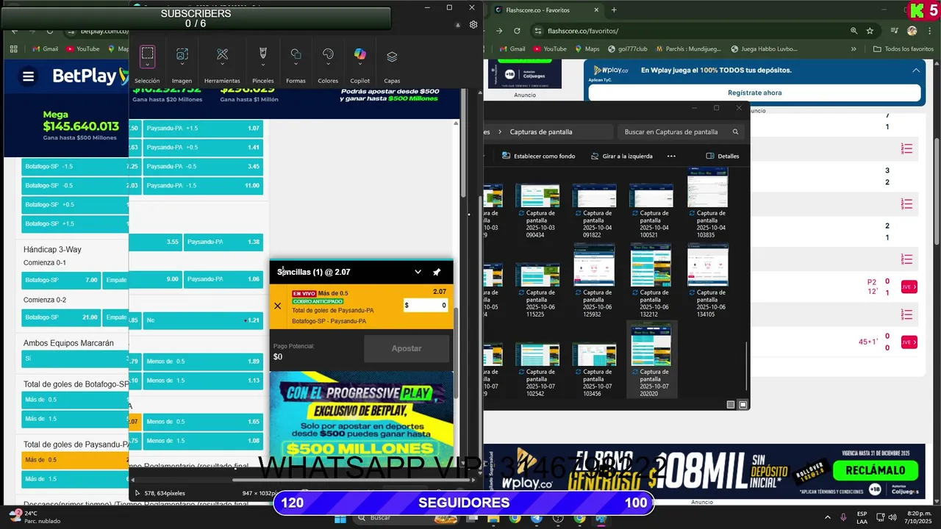Switch Explorer to large icons view
This screenshot has width=941, height=529.
coord(743,404)
